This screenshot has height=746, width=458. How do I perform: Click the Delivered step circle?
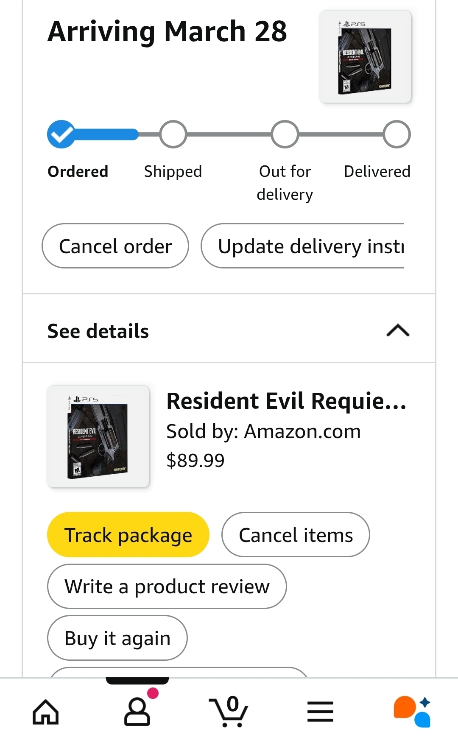point(397,134)
